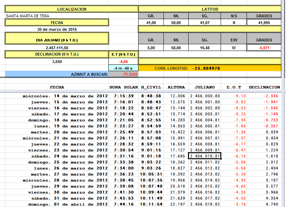Click the orange CORR. LONGITUD cell
286x207 pixels.
pos(210,68)
